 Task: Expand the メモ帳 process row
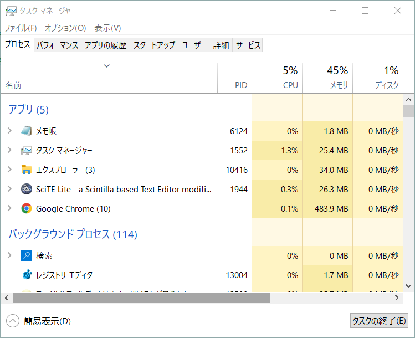coord(9,131)
